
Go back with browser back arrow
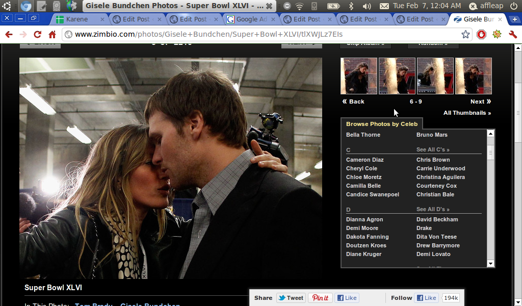[x=9, y=34]
